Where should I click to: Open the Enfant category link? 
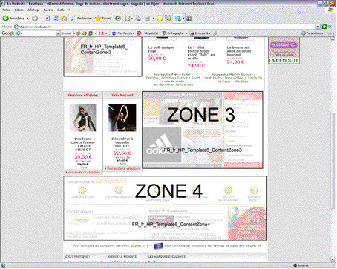coord(183,78)
